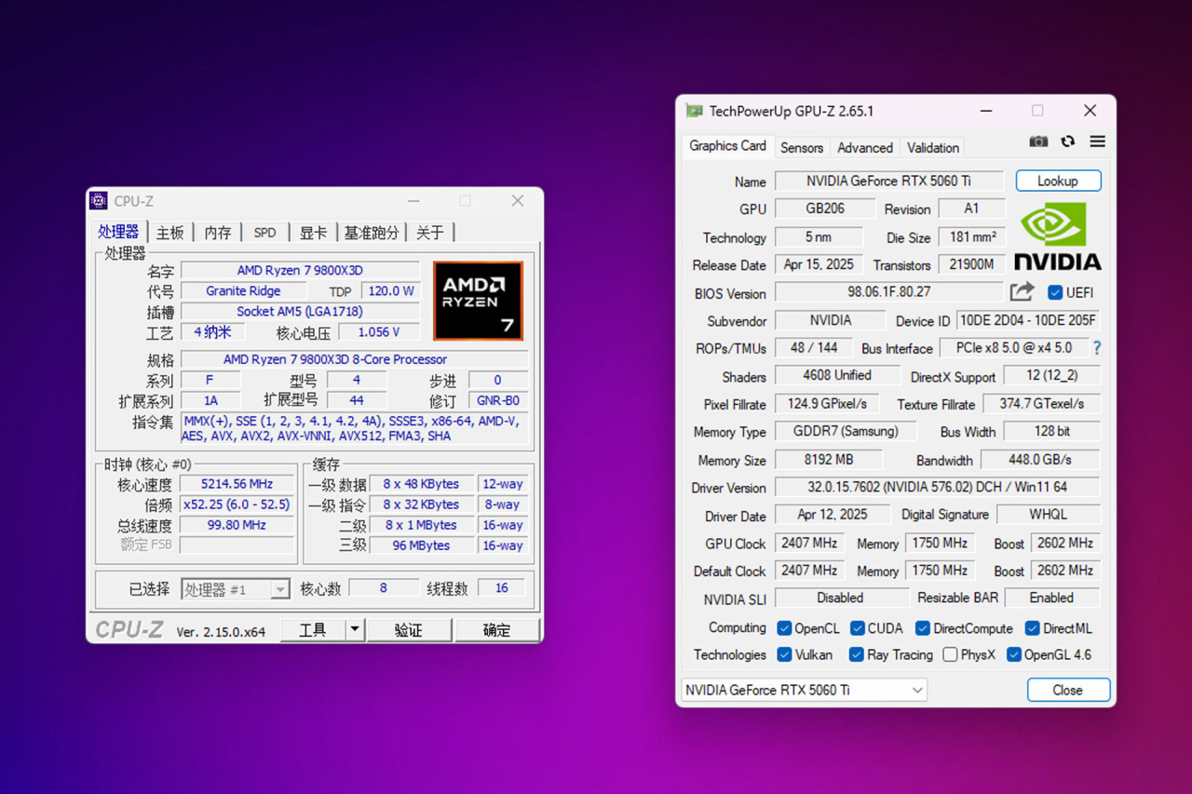Click the Bus Interface question mark icon

pyautogui.click(x=1096, y=348)
